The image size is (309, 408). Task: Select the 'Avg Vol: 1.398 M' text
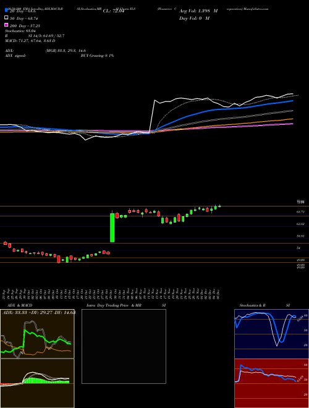pos(198,11)
